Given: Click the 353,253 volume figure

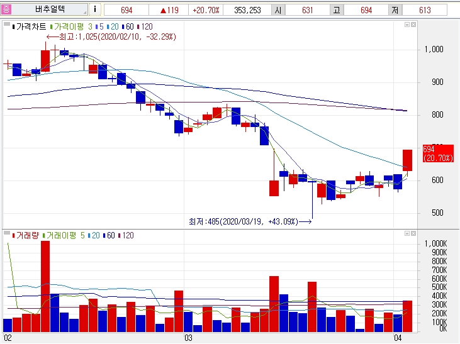Looking at the screenshot, I should (247, 10).
